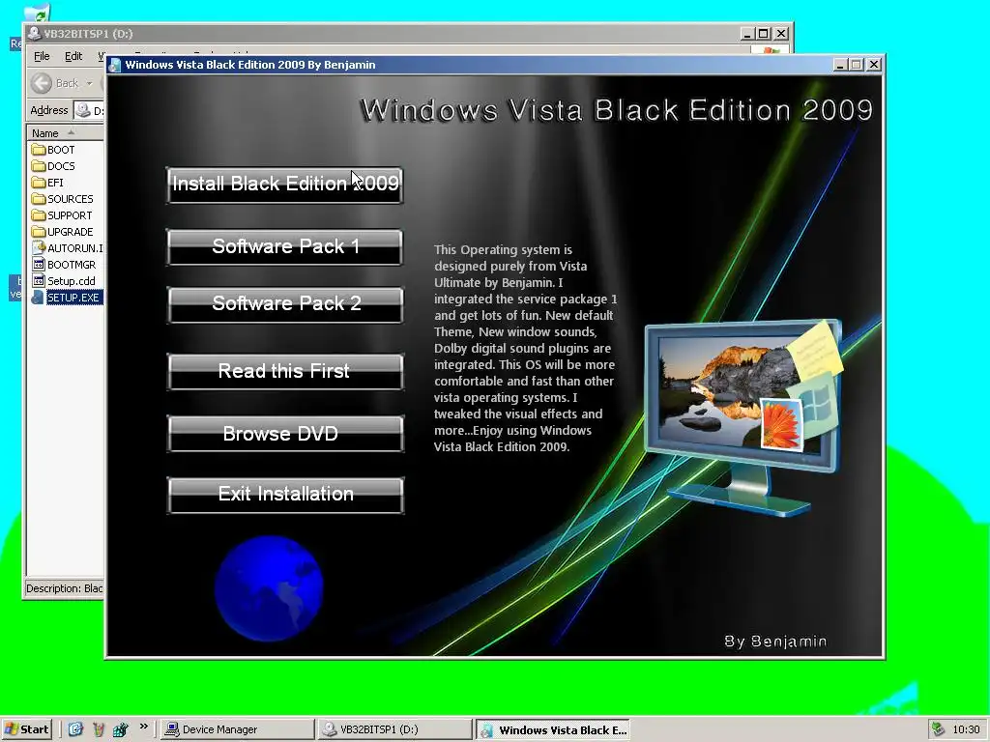The height and width of the screenshot is (742, 990).
Task: Minimize the Vista Black Edition window
Action: tap(840, 65)
